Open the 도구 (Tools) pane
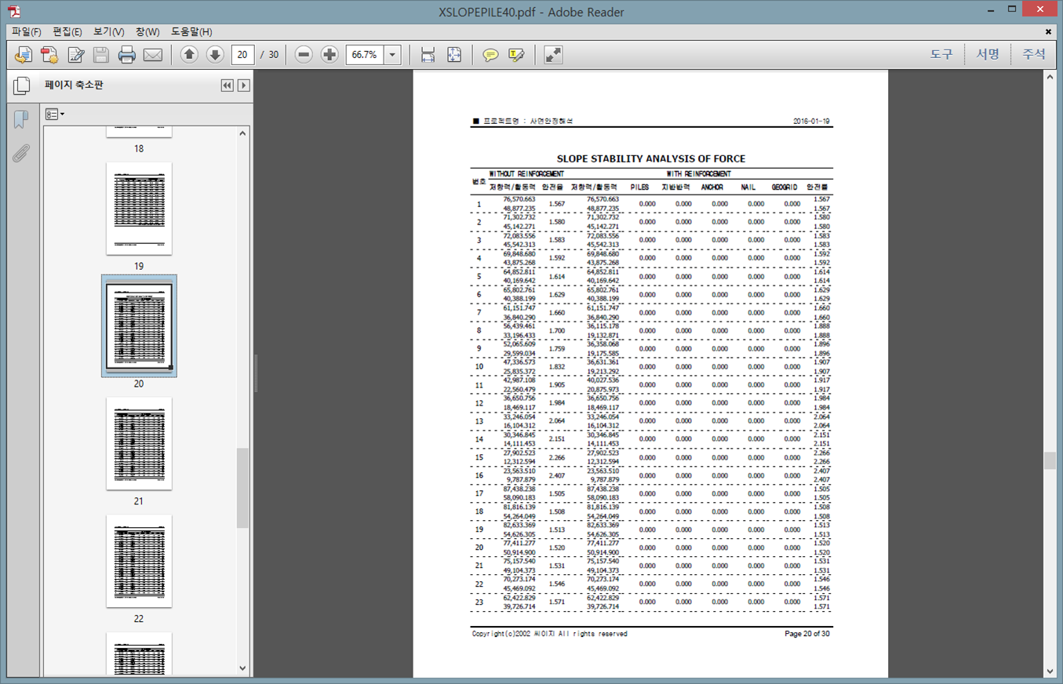Screen dimensions: 1063x684 [x=941, y=54]
